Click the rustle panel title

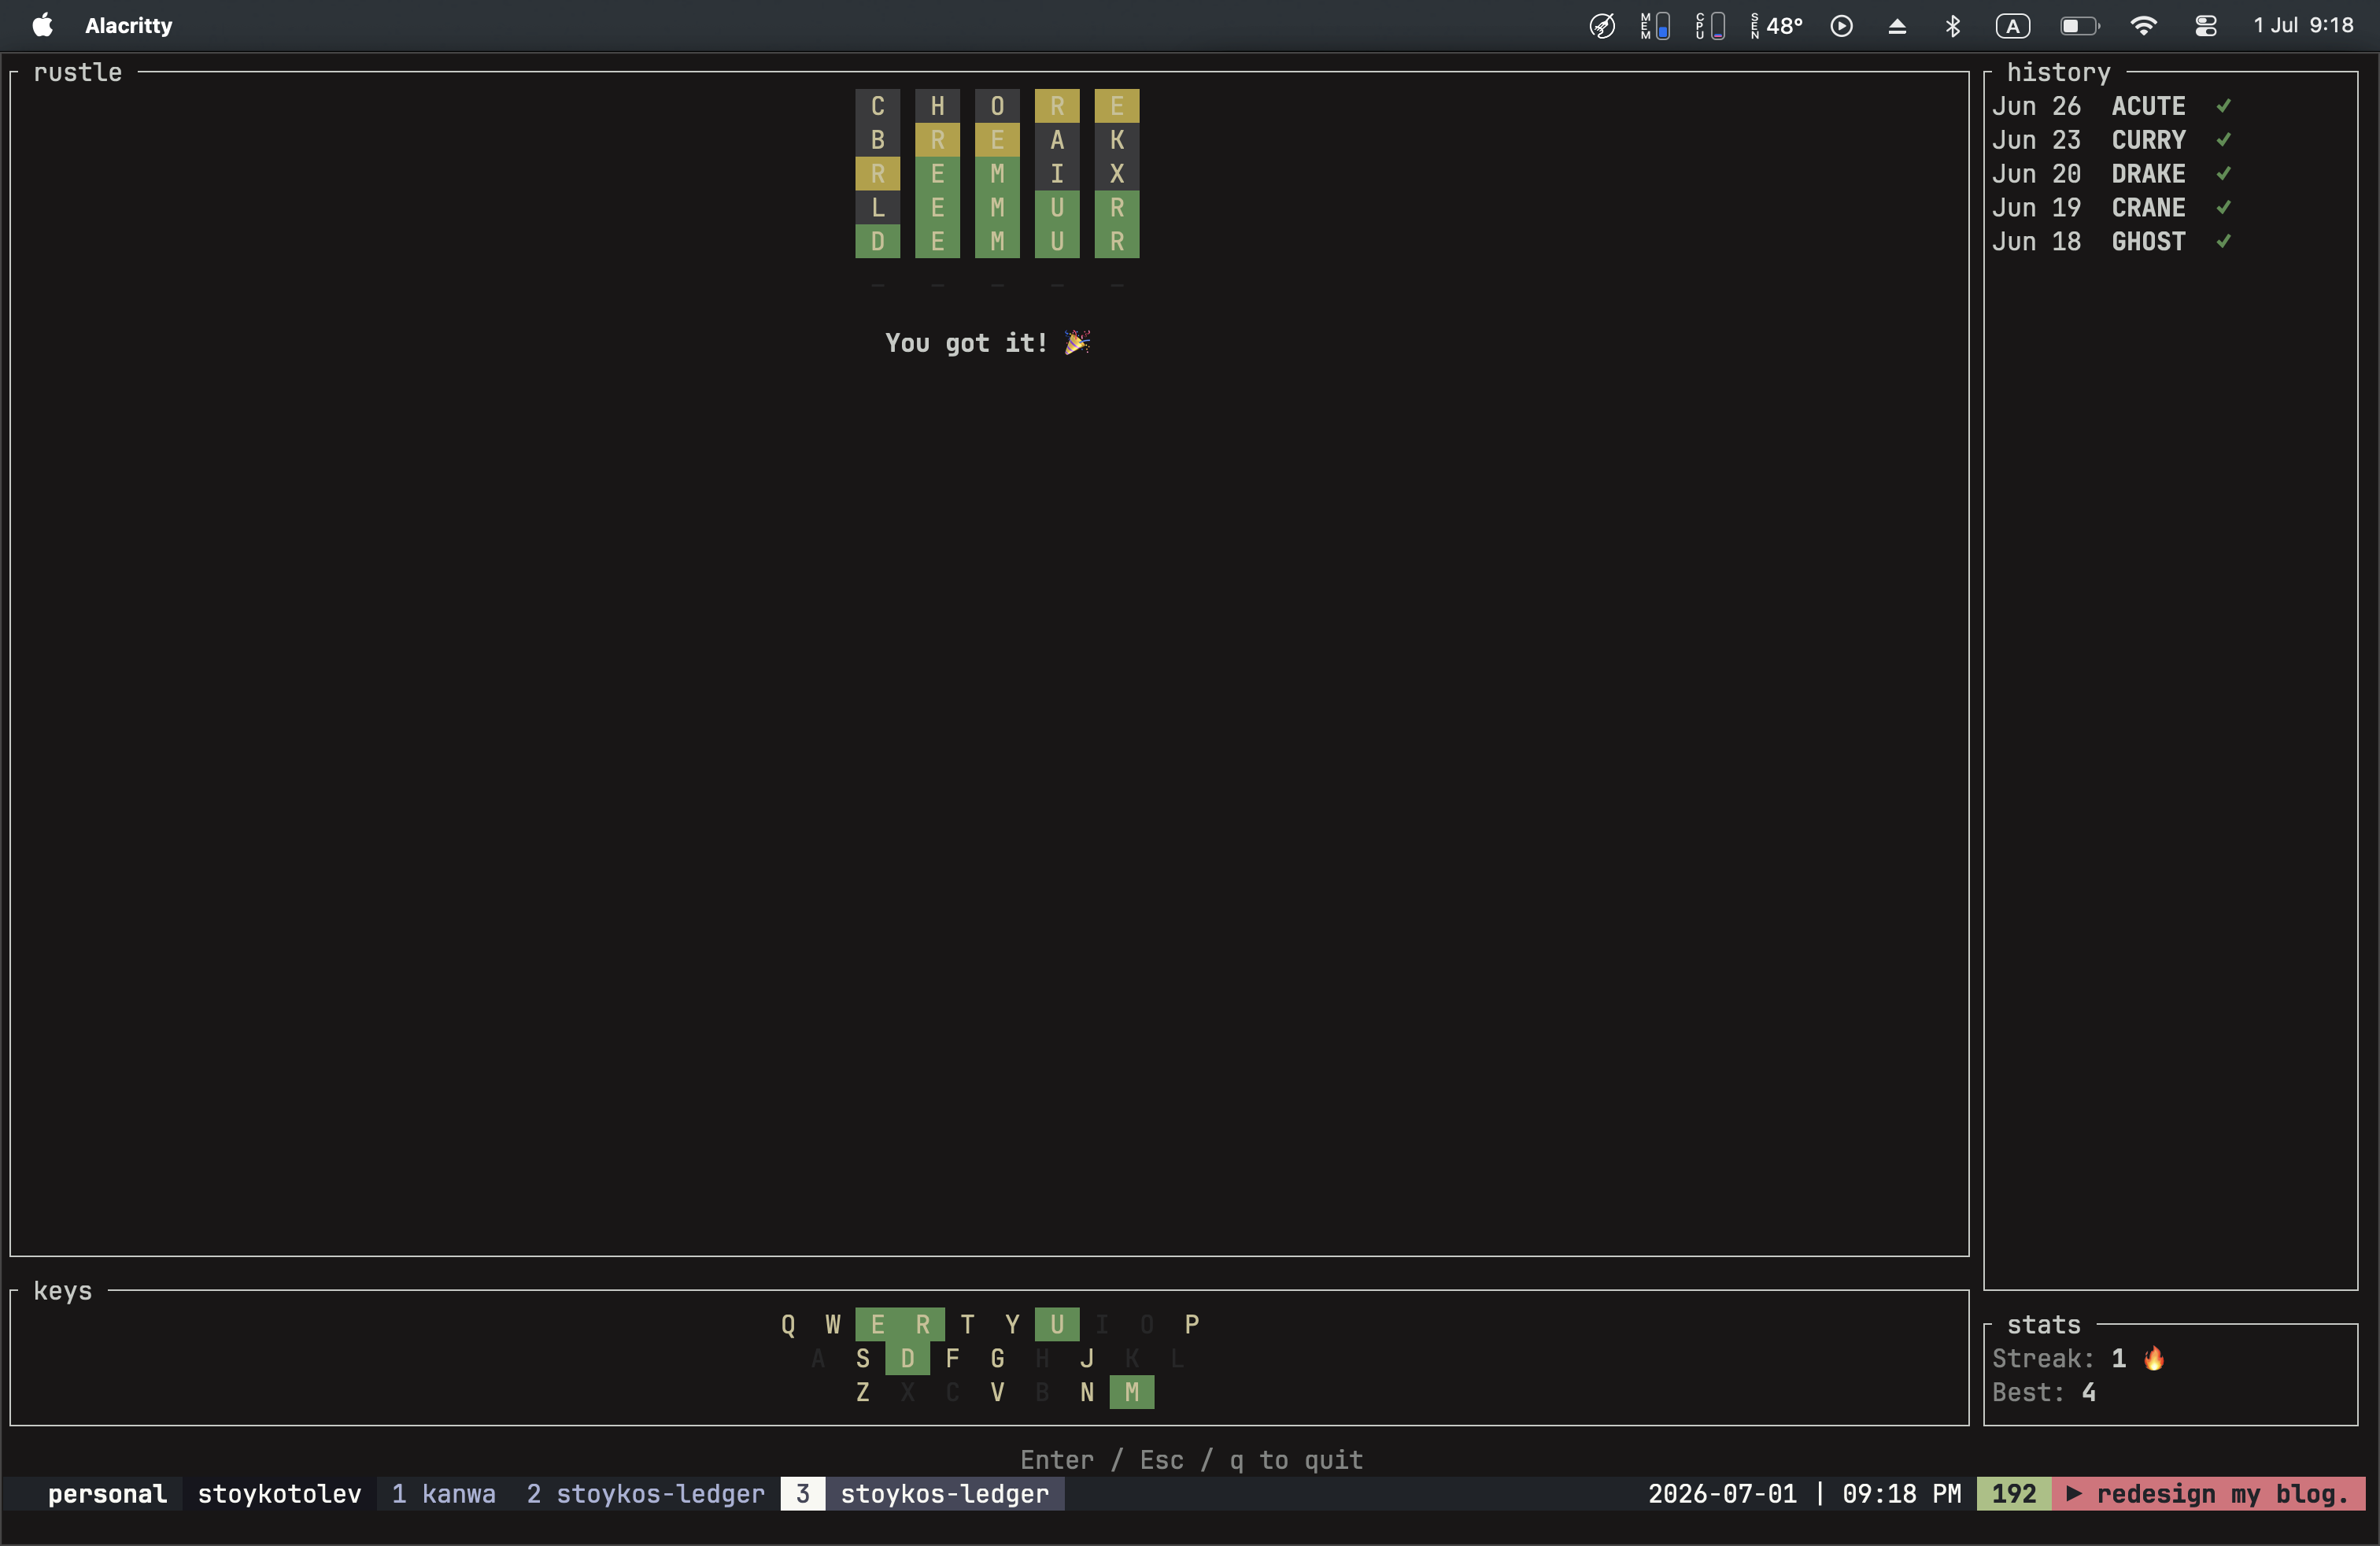click(77, 72)
